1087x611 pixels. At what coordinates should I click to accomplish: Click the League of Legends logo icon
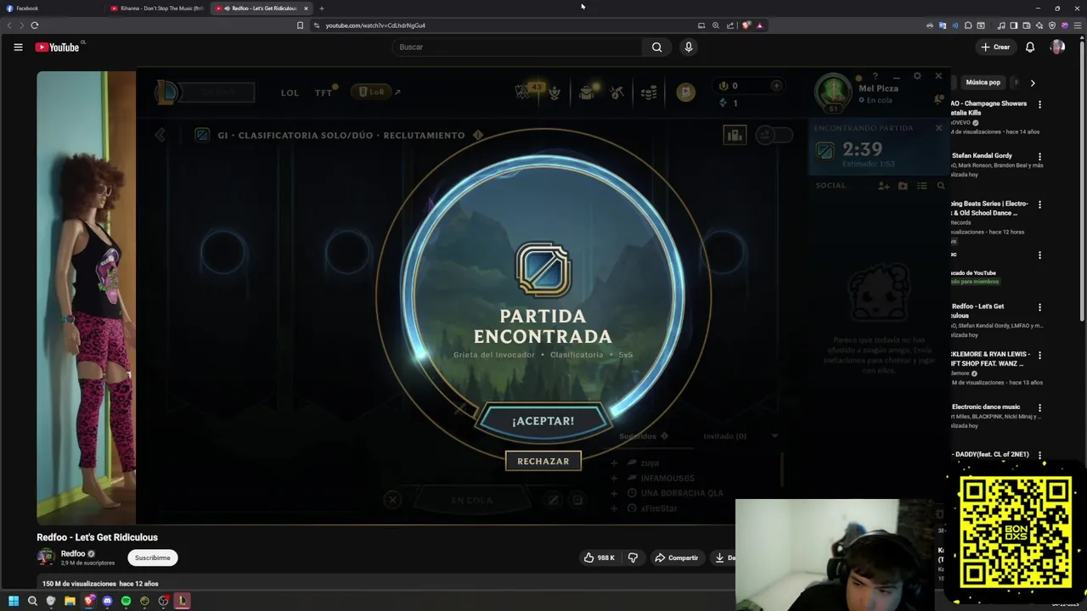pos(167,92)
